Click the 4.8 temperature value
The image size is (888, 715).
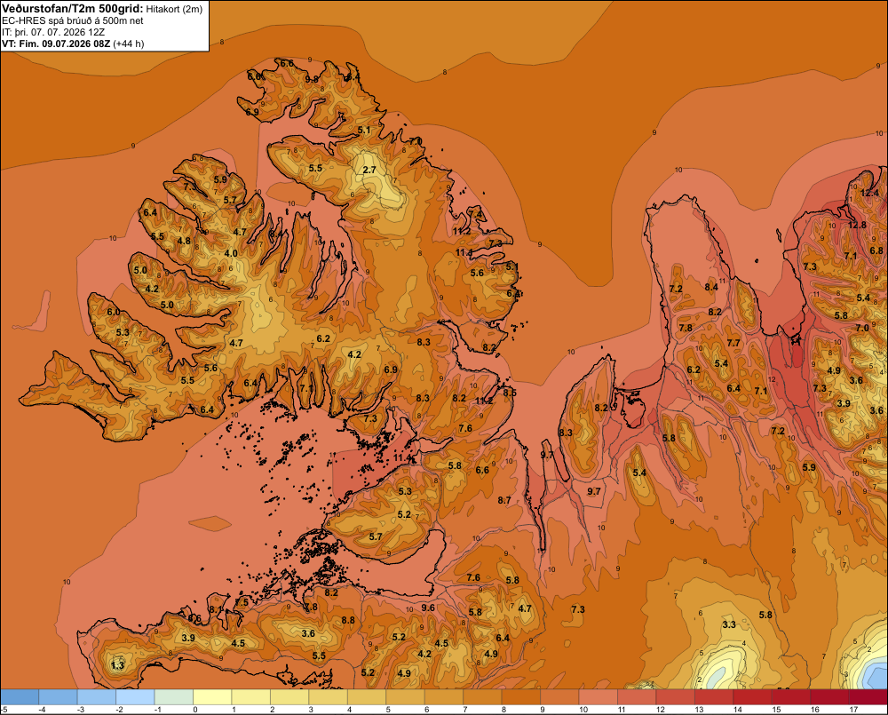point(184,241)
